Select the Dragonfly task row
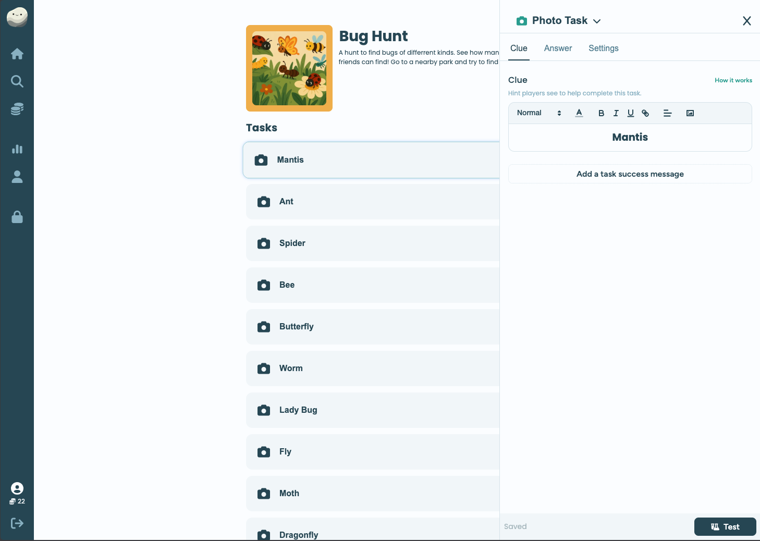Screen dimensions: 760x541 point(373,529)
